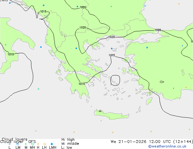Click the green plus marker on the map

pos(111,6)
